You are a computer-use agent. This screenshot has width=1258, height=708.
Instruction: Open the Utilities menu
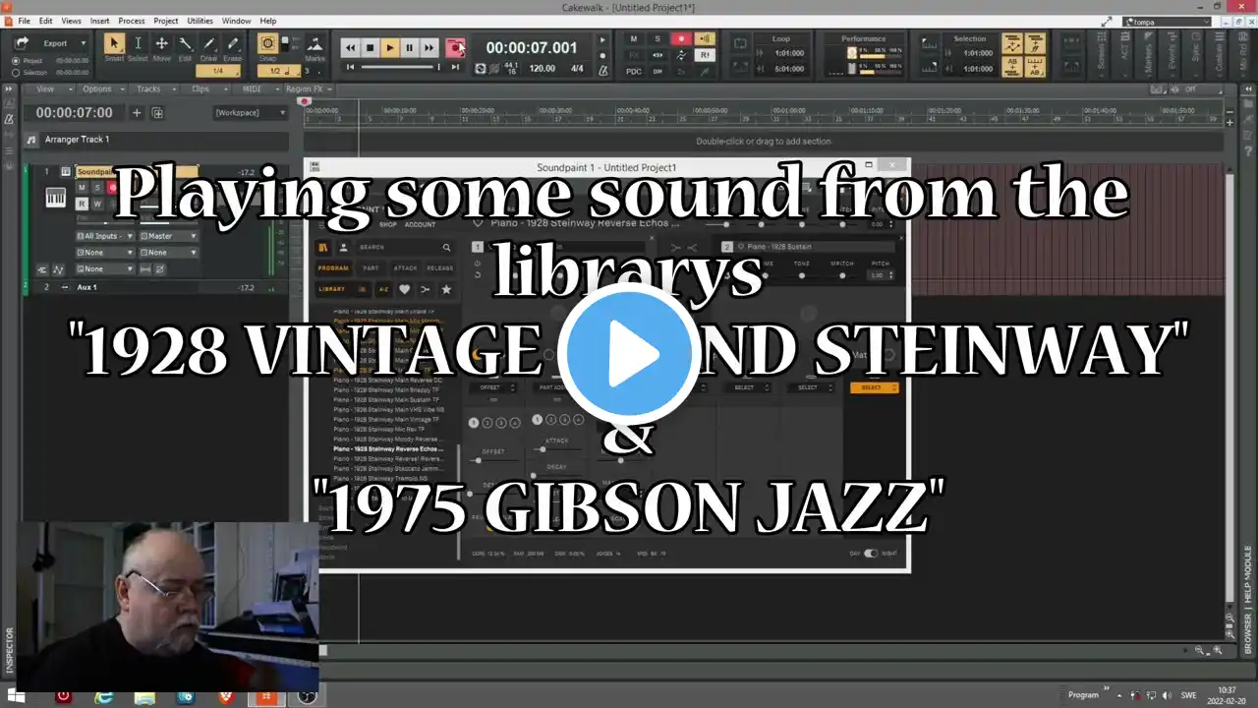[200, 21]
